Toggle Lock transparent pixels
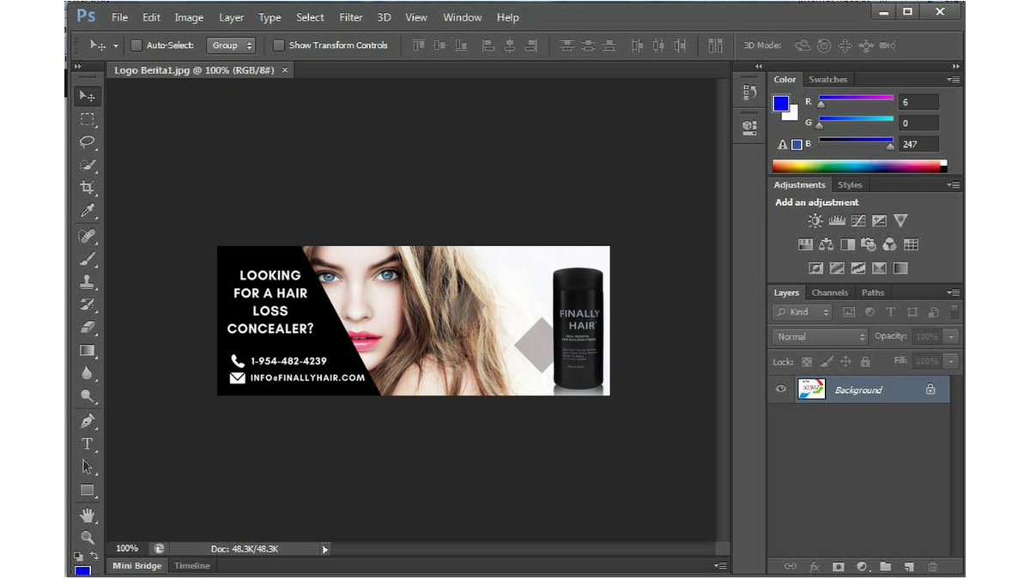The width and height of the screenshot is (1030, 579). coord(805,362)
